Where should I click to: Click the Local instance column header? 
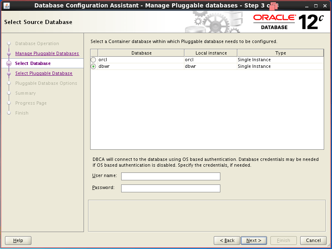point(210,53)
